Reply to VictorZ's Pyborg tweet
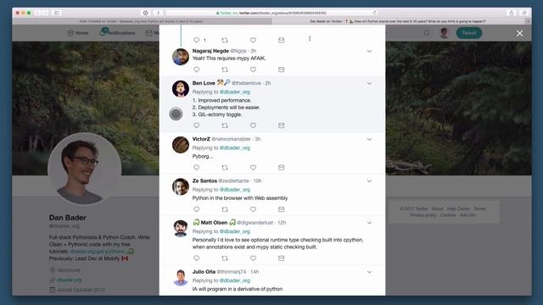The height and width of the screenshot is (305, 543). [x=196, y=168]
